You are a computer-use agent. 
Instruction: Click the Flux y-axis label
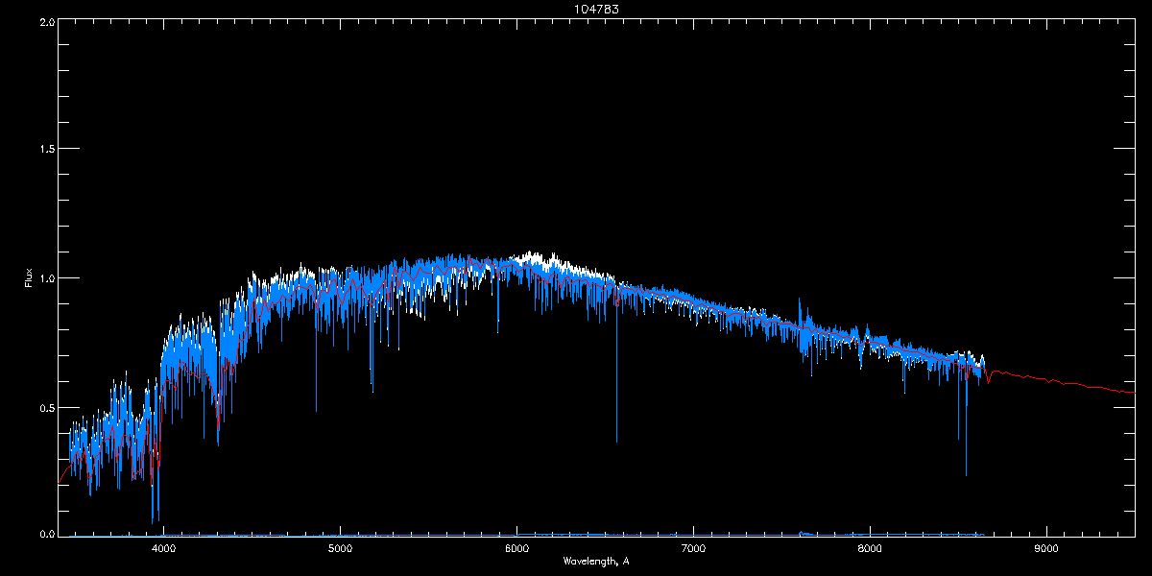coord(28,278)
